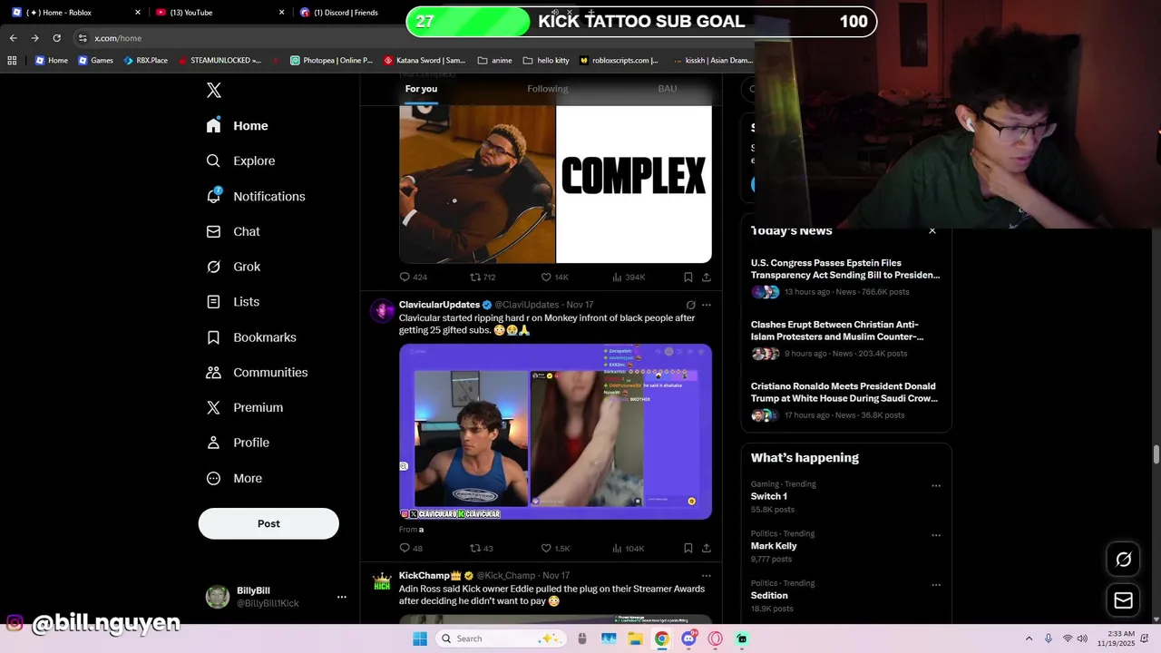Screen dimensions: 1161x653
Task: Open Cristiano Ronaldo Meets Trump news
Action: 845,392
